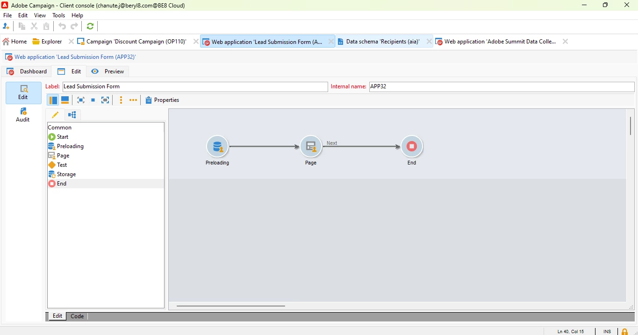This screenshot has width=638, height=335.
Task: Click the Adobe Campaign logo in title bar
Action: click(x=5, y=5)
